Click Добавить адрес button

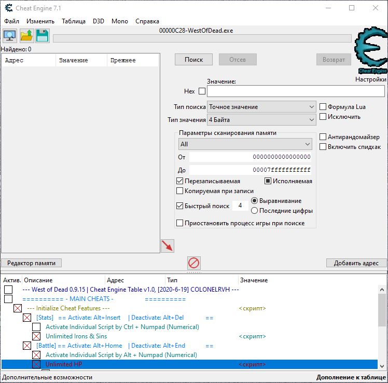(356, 263)
